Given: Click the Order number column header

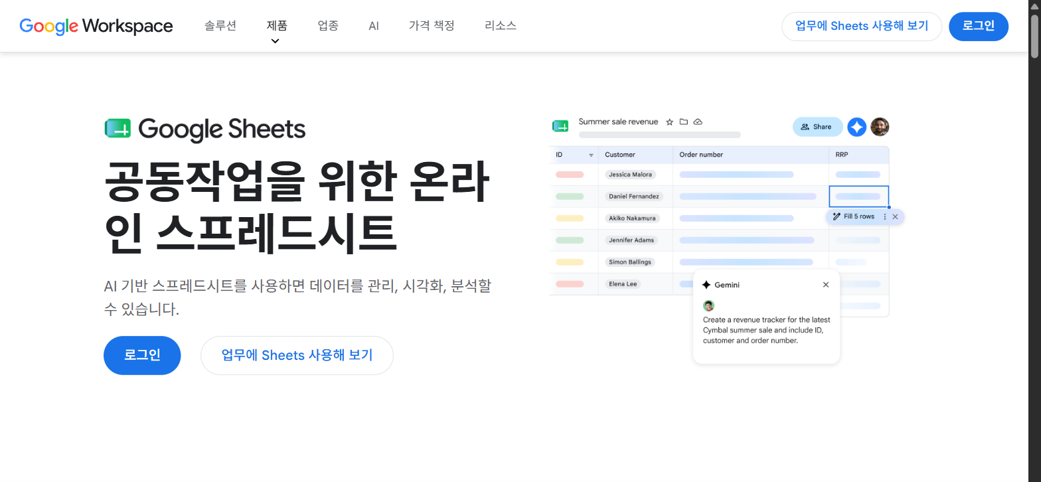Looking at the screenshot, I should 701,155.
